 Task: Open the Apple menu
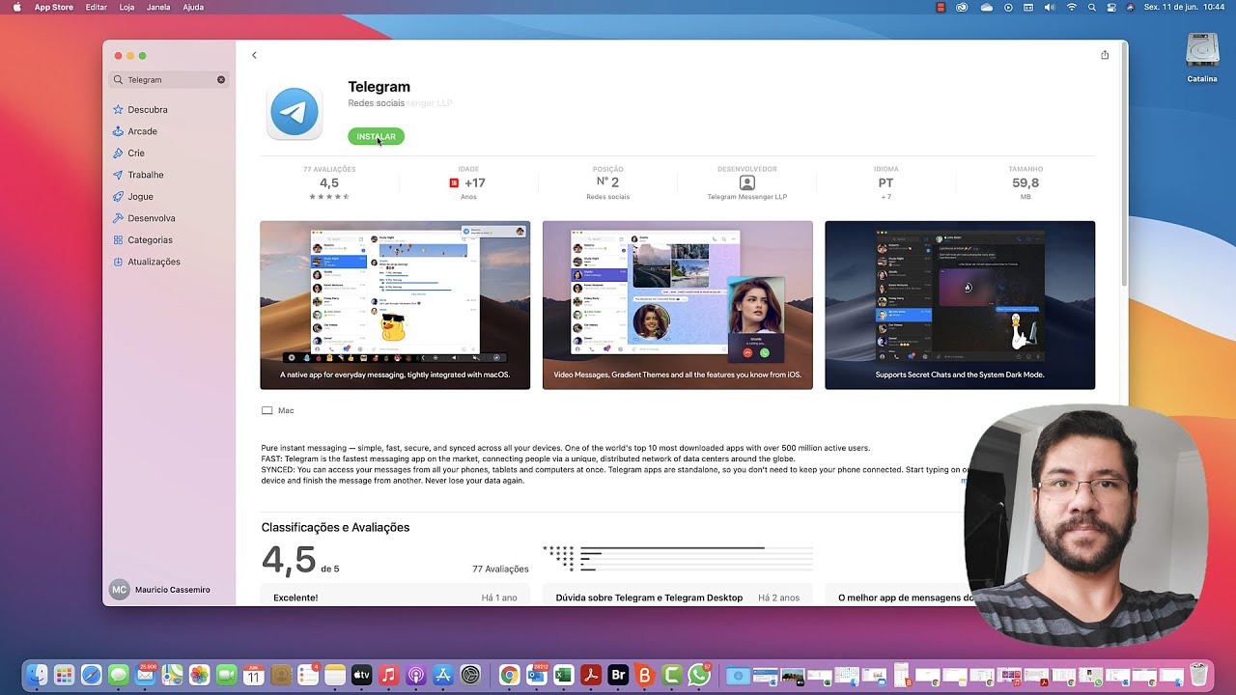(x=16, y=7)
